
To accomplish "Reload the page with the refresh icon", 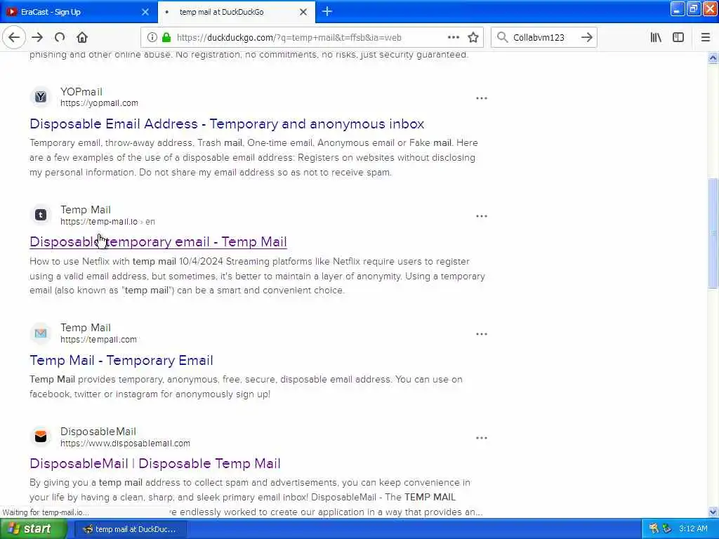I will [x=60, y=38].
